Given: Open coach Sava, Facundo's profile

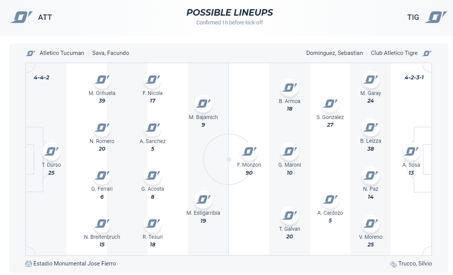Looking at the screenshot, I should tap(110, 53).
